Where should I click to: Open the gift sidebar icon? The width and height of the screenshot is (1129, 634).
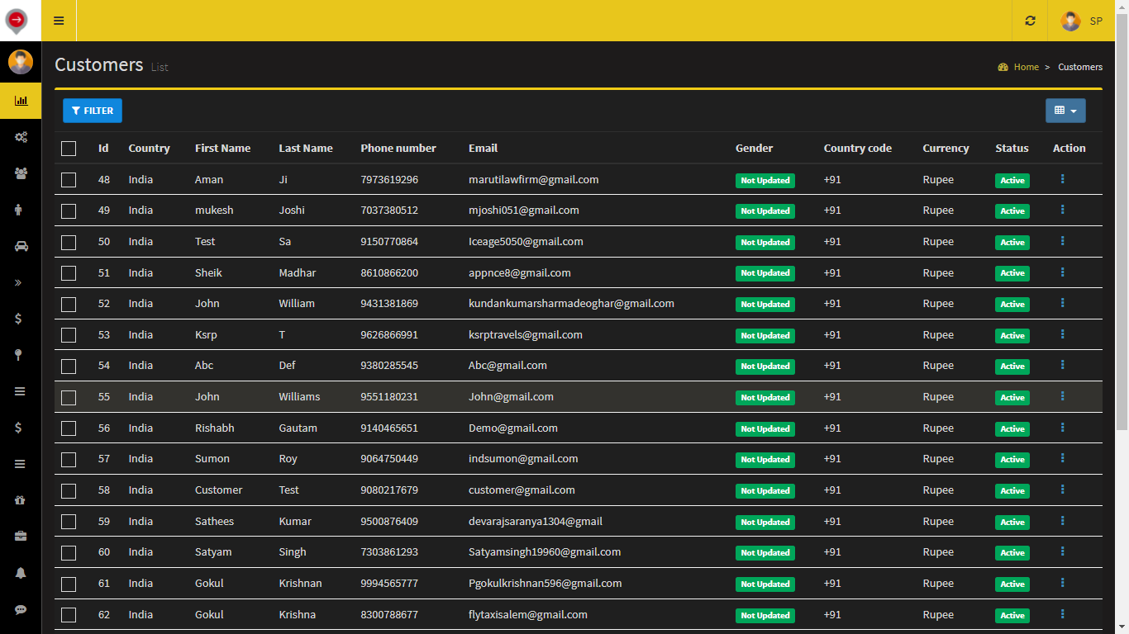[21, 500]
